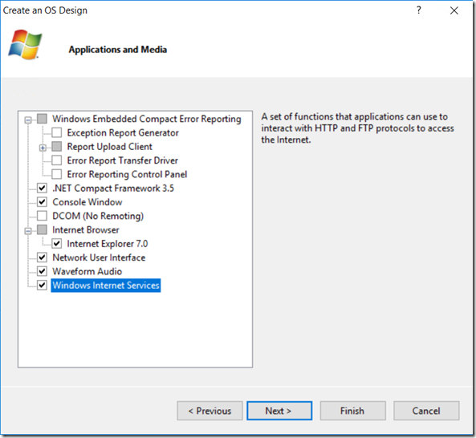Uncheck the Console Window checkbox
The height and width of the screenshot is (438, 476).
tap(42, 202)
